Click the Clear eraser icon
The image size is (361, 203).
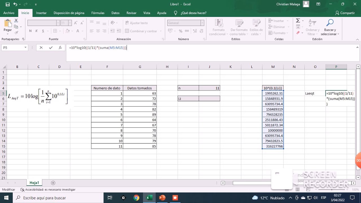point(298,33)
